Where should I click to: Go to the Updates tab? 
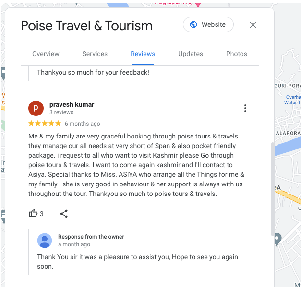[191, 54]
